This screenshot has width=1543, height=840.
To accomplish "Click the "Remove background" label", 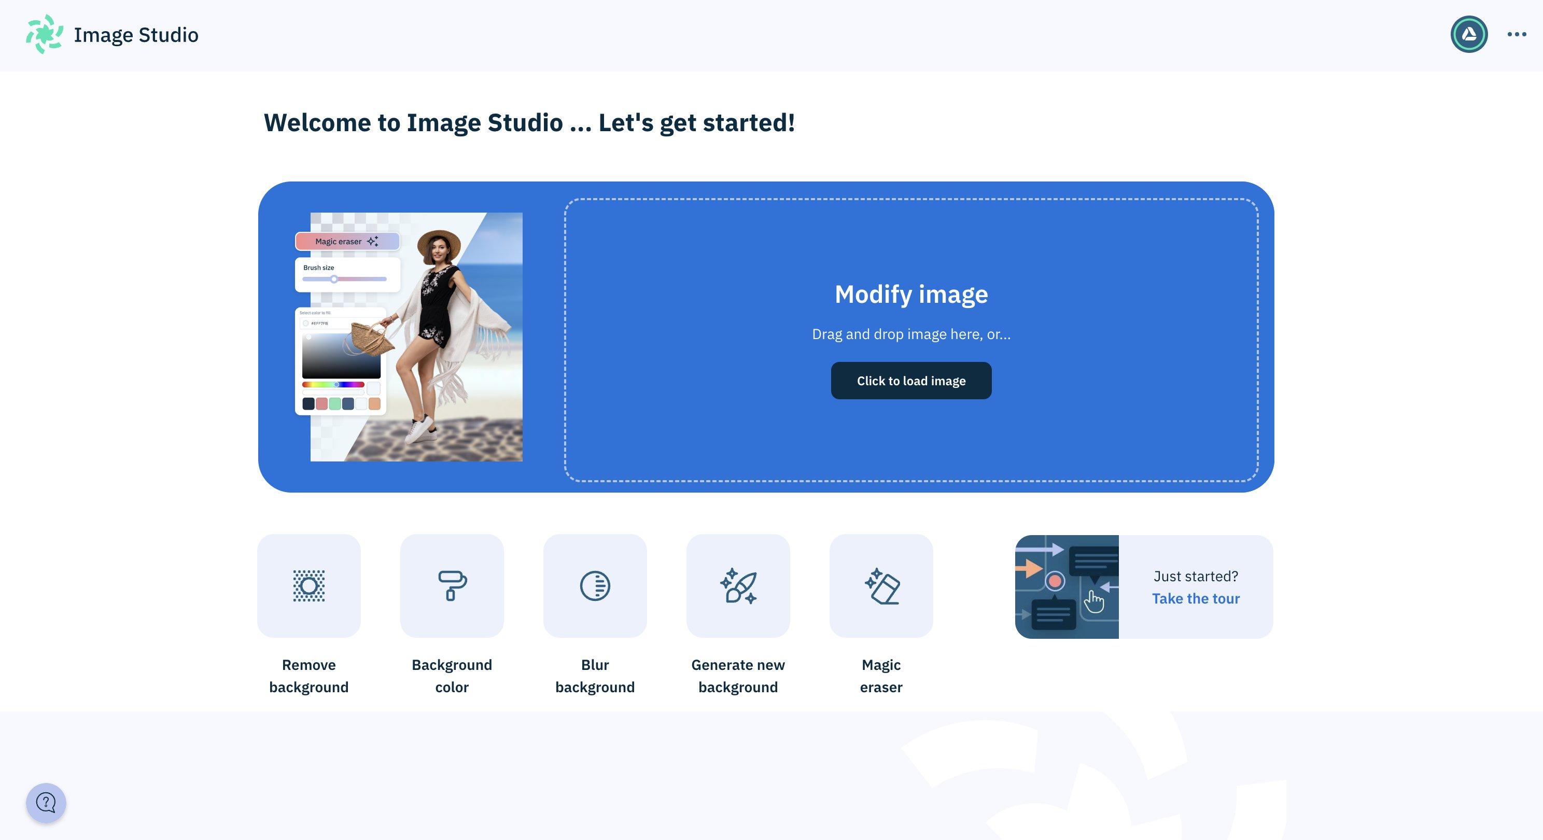I will (x=308, y=676).
